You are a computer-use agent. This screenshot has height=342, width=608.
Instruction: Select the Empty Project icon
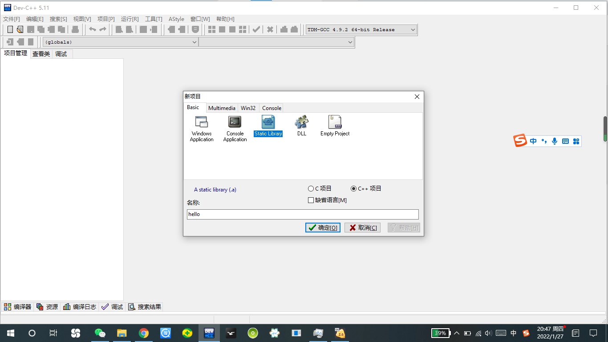point(335,126)
